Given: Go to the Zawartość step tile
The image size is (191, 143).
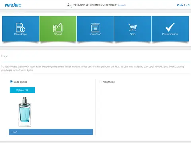Looking at the screenshot, I should (x=95, y=29).
